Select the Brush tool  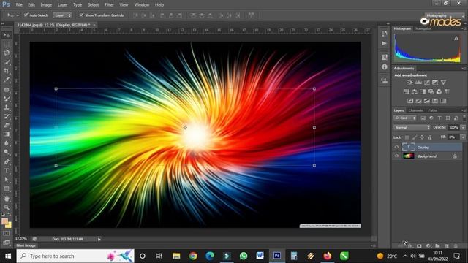click(x=7, y=99)
